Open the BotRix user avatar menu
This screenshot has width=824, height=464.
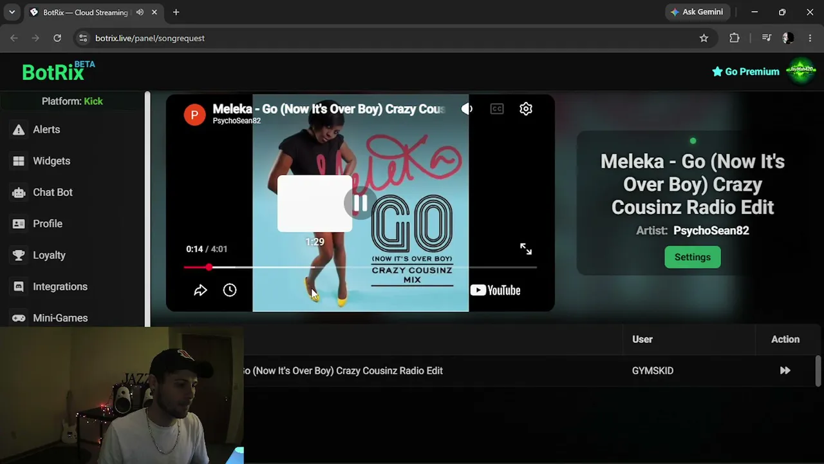pos(801,71)
